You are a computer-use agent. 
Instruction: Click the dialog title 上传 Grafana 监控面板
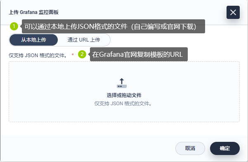pyautogui.click(x=33, y=12)
